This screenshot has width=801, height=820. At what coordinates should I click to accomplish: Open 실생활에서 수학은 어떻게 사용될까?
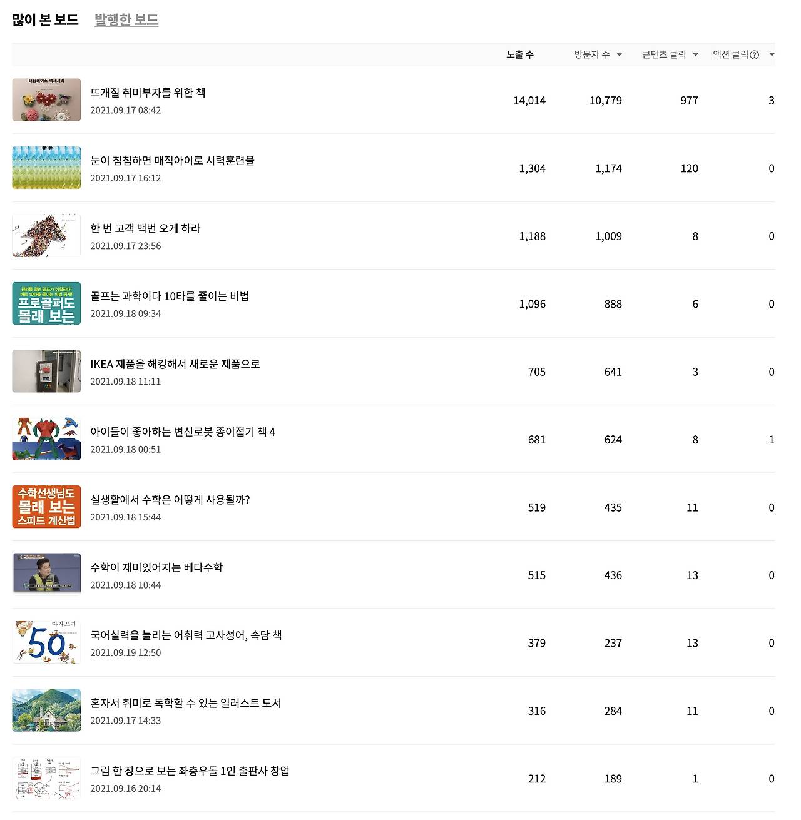click(x=170, y=499)
